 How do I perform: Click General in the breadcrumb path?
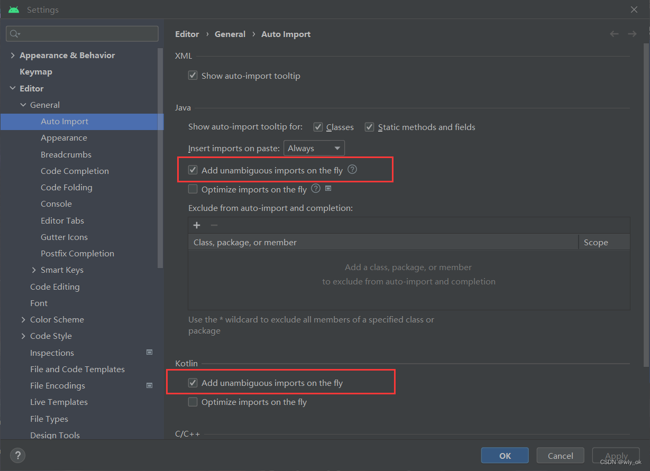pos(230,34)
